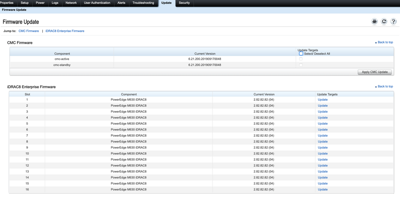Image resolution: width=400 pixels, height=204 pixels.
Task: Click the Apply CMC Update button
Action: point(374,72)
